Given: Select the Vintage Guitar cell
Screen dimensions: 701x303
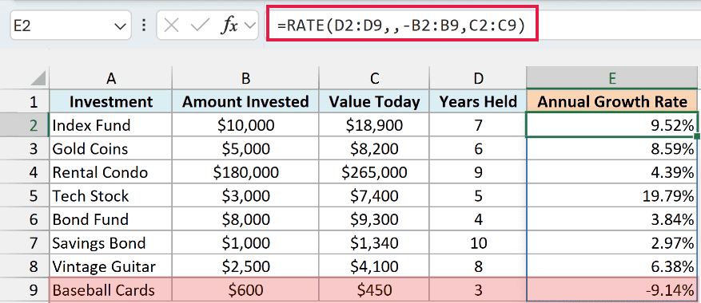Looking at the screenshot, I should (x=110, y=267).
